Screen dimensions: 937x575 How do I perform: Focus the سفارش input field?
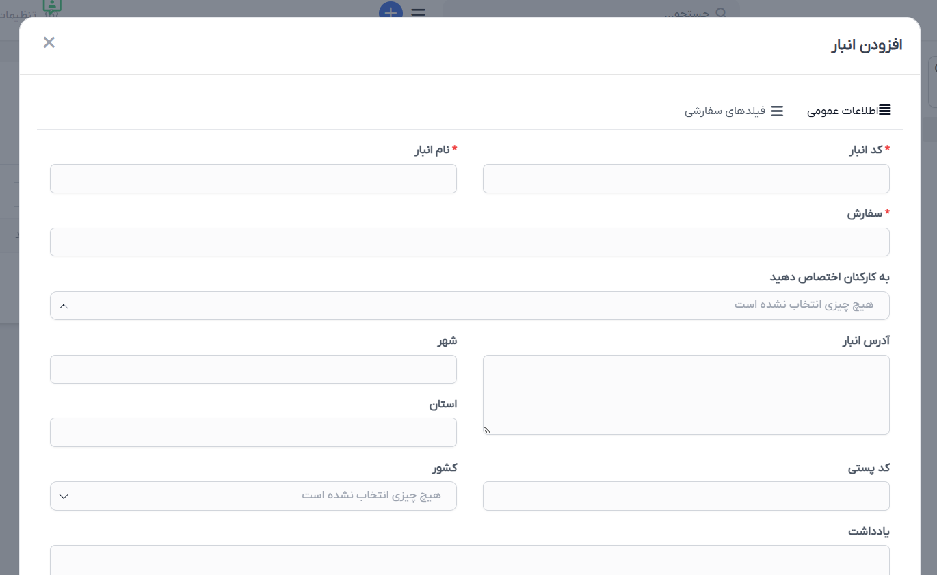pos(470,242)
